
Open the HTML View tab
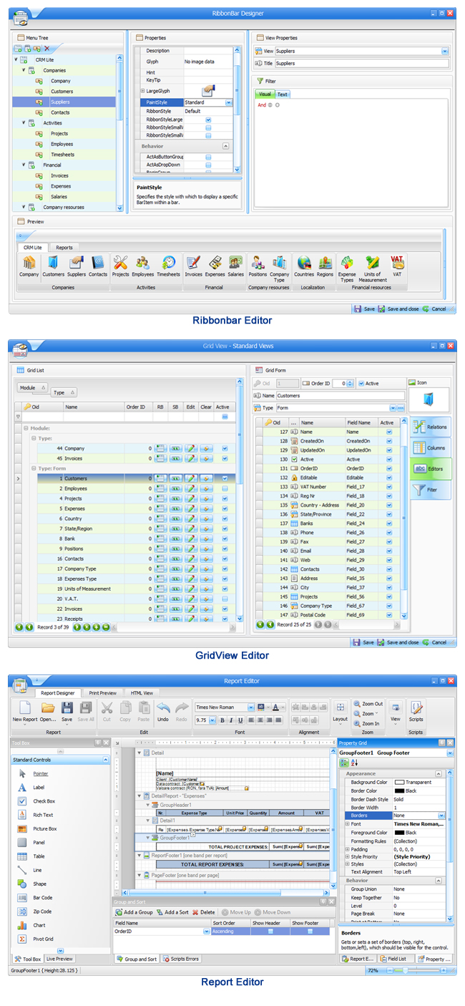pos(141,692)
